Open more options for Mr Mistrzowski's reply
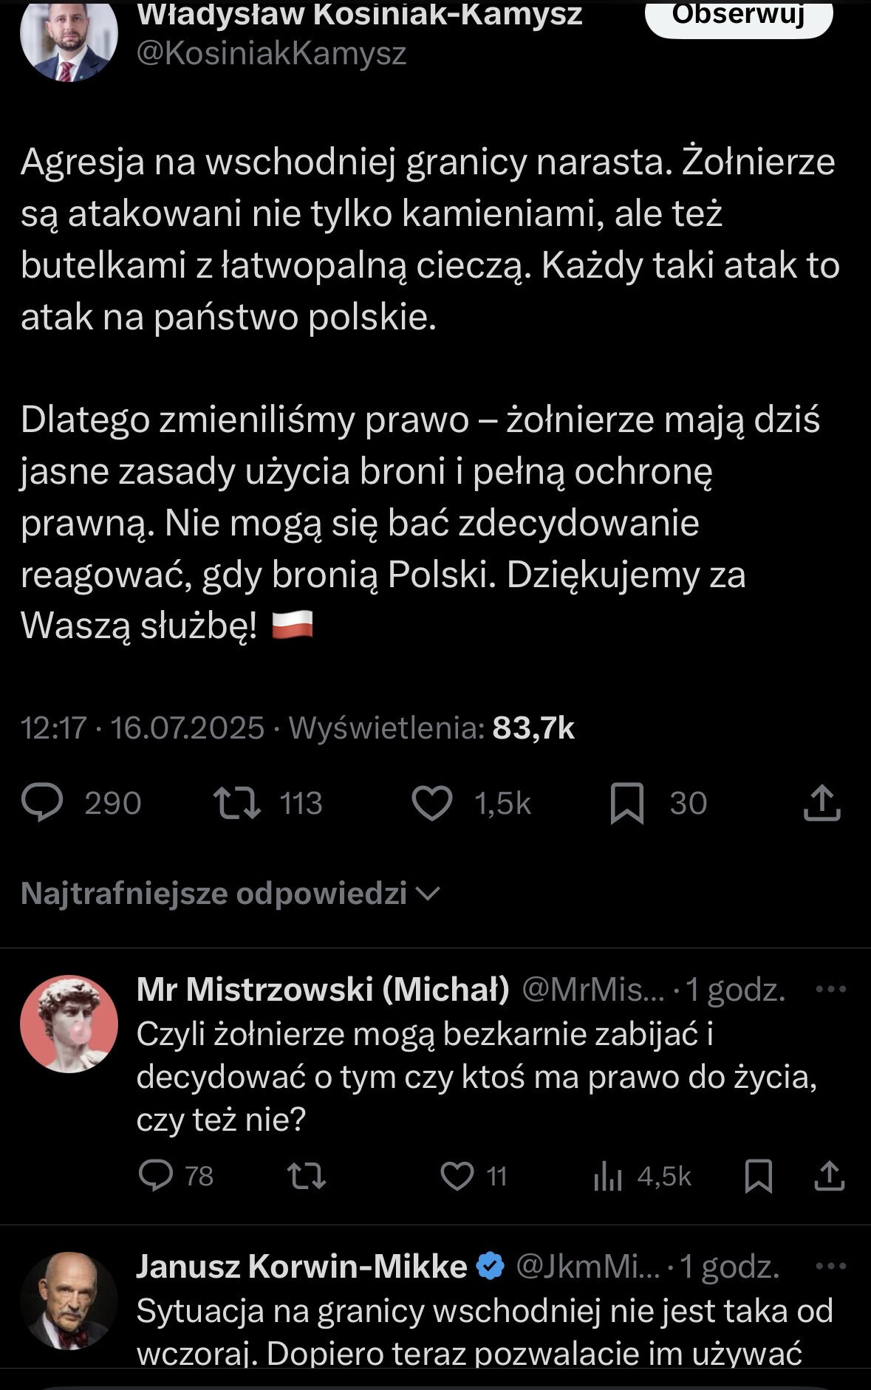The image size is (871, 1390). pyautogui.click(x=830, y=989)
